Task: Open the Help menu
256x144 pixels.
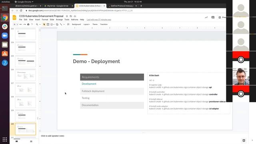Action: (x=82, y=20)
